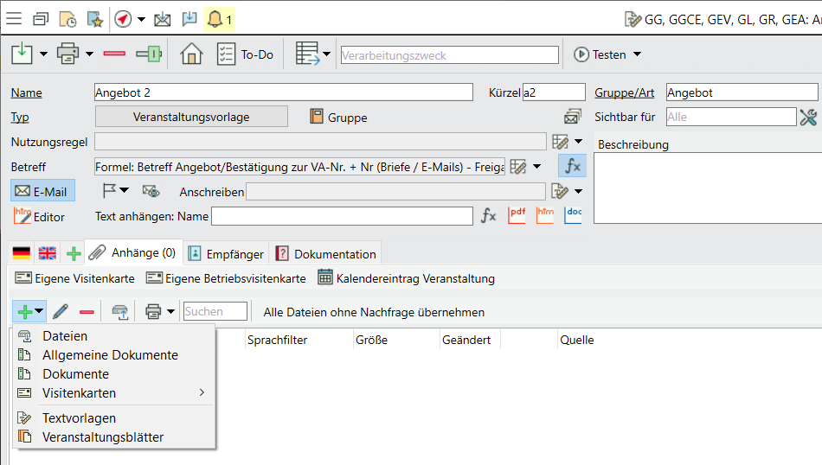Click the Verarbeitungszweck input field
Screen dimensions: 822x465
click(x=450, y=55)
